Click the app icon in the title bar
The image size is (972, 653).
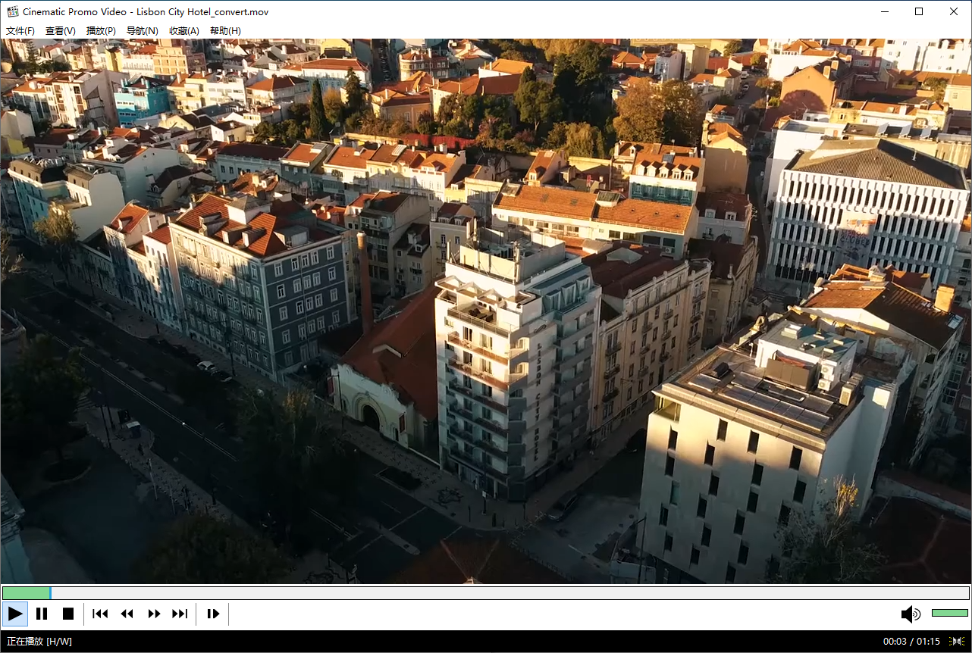tap(12, 11)
